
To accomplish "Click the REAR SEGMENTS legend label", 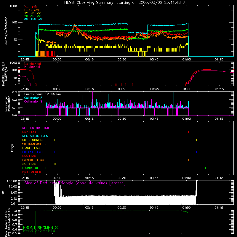I will pyautogui.click(x=39, y=231).
